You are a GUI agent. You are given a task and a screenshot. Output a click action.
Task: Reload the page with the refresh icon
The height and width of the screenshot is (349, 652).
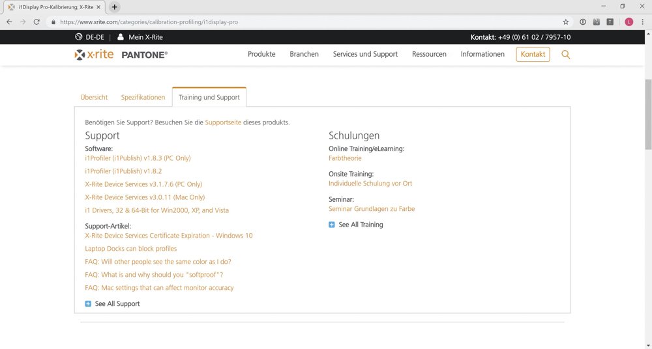pos(37,21)
